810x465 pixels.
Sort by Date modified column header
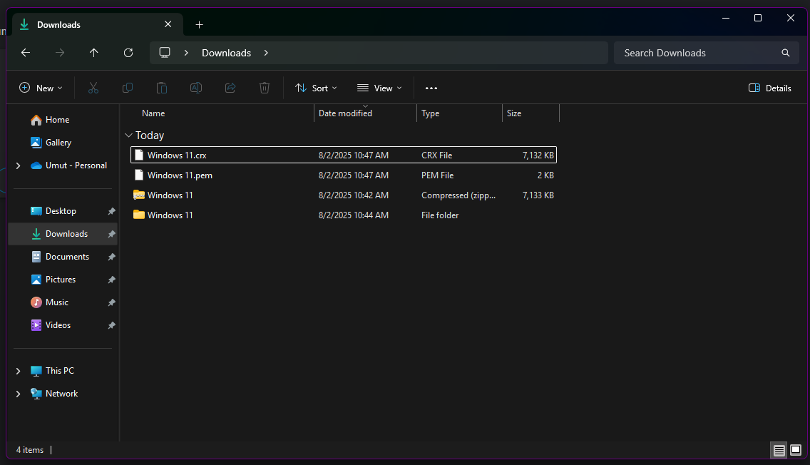[x=345, y=113]
